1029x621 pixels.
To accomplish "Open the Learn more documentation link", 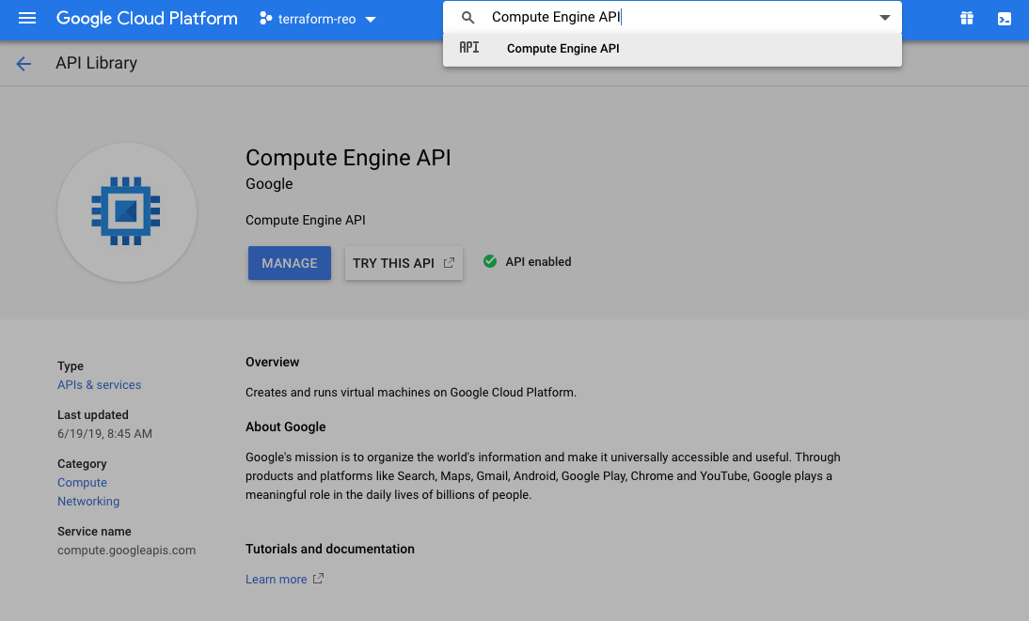I will 277,579.
